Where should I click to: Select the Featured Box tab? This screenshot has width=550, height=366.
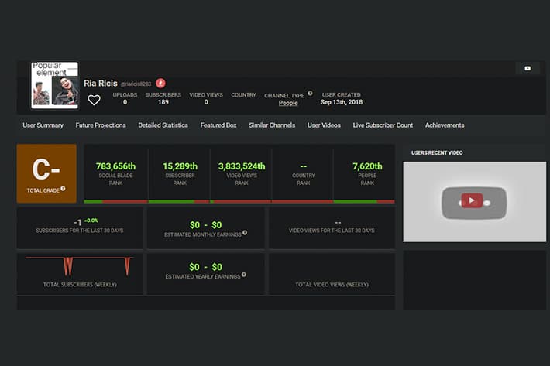(x=218, y=125)
